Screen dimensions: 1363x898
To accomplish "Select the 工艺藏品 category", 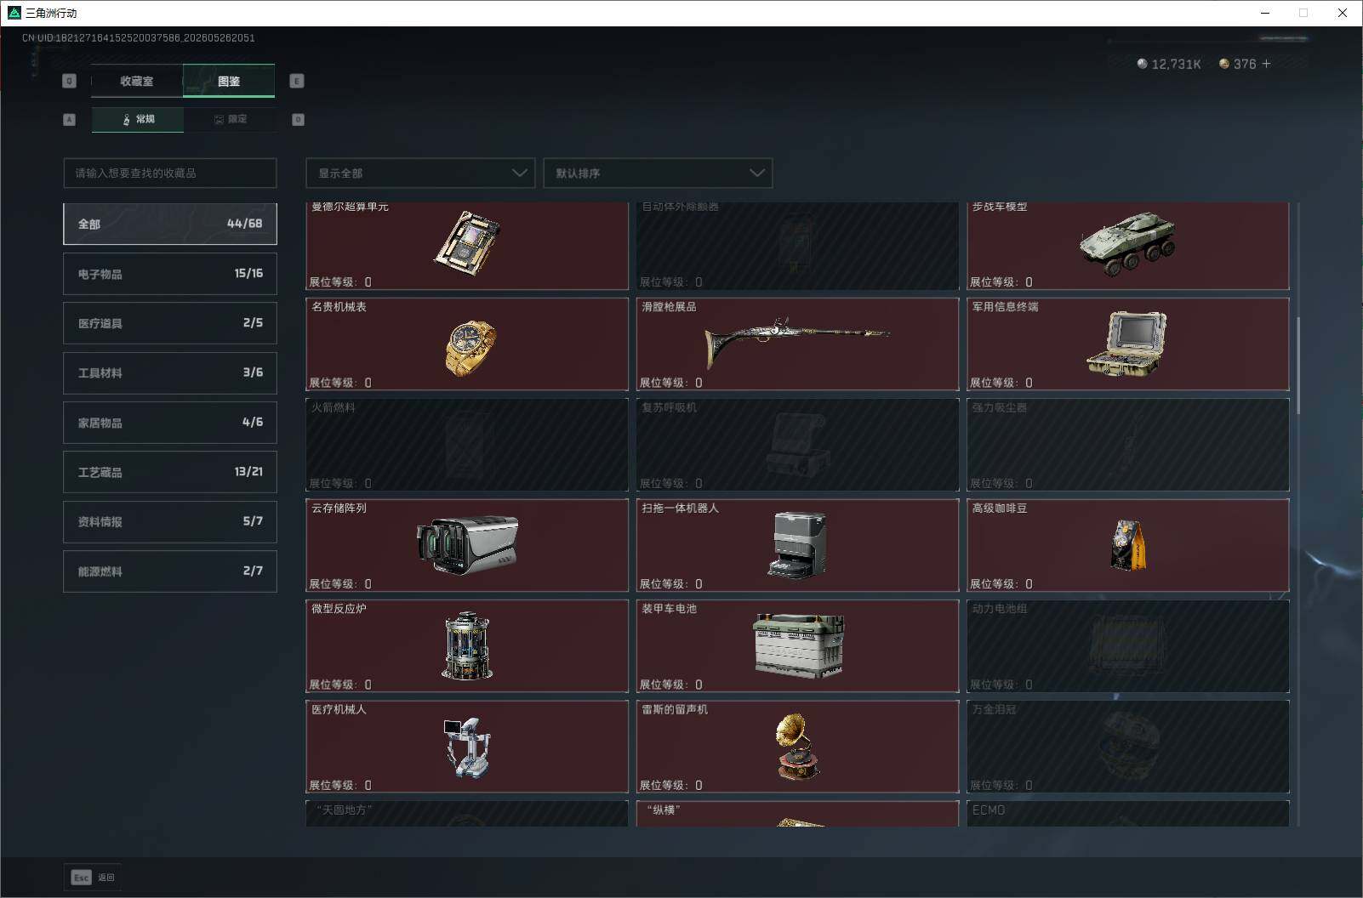I will tap(170, 472).
